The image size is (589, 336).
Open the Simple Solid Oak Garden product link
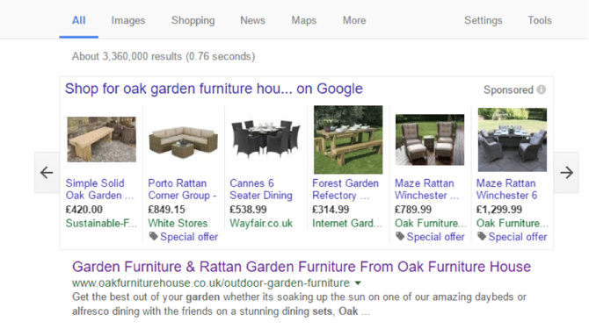coord(99,189)
